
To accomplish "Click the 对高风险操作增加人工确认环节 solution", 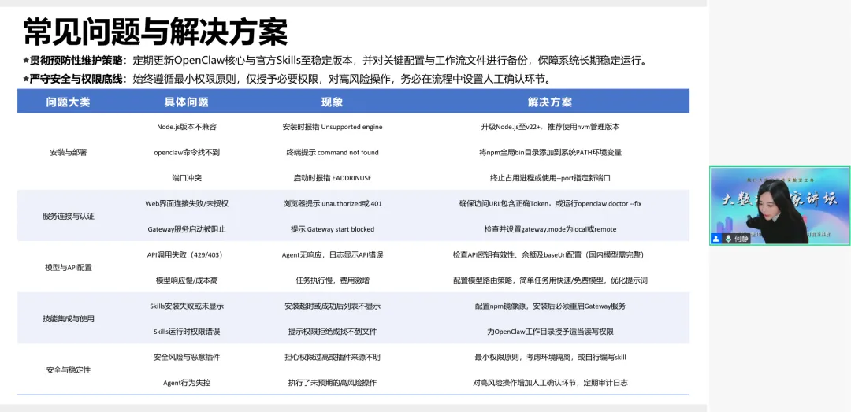I will [550, 383].
